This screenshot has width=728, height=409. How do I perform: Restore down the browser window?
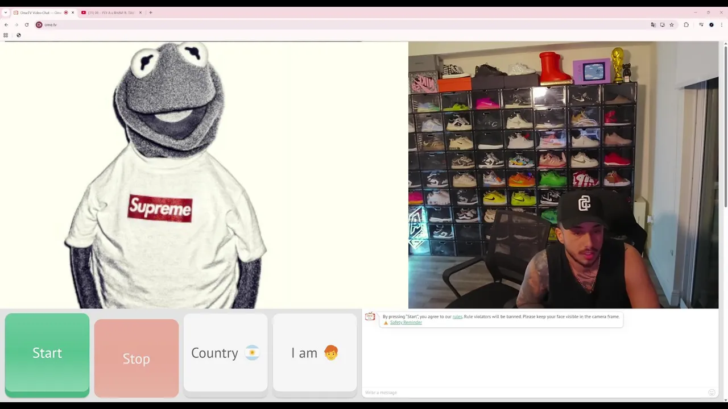point(708,12)
